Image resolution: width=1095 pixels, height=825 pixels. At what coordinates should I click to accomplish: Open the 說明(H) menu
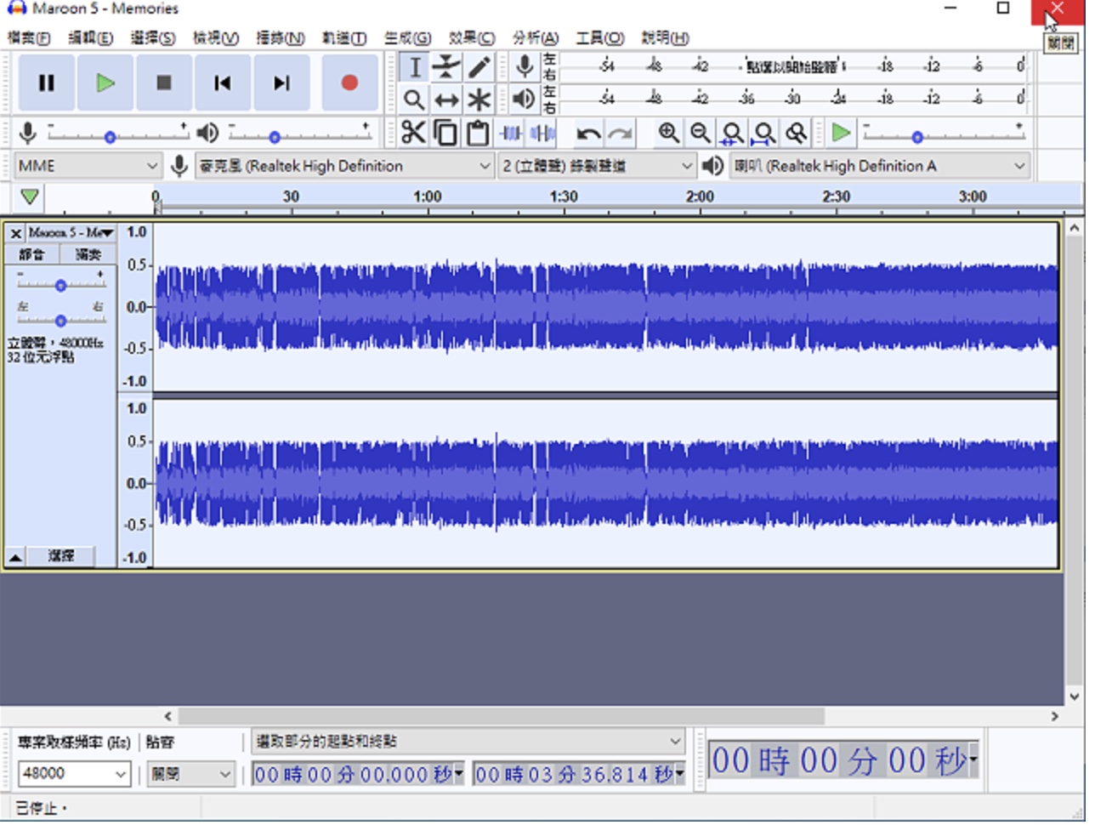(x=665, y=38)
